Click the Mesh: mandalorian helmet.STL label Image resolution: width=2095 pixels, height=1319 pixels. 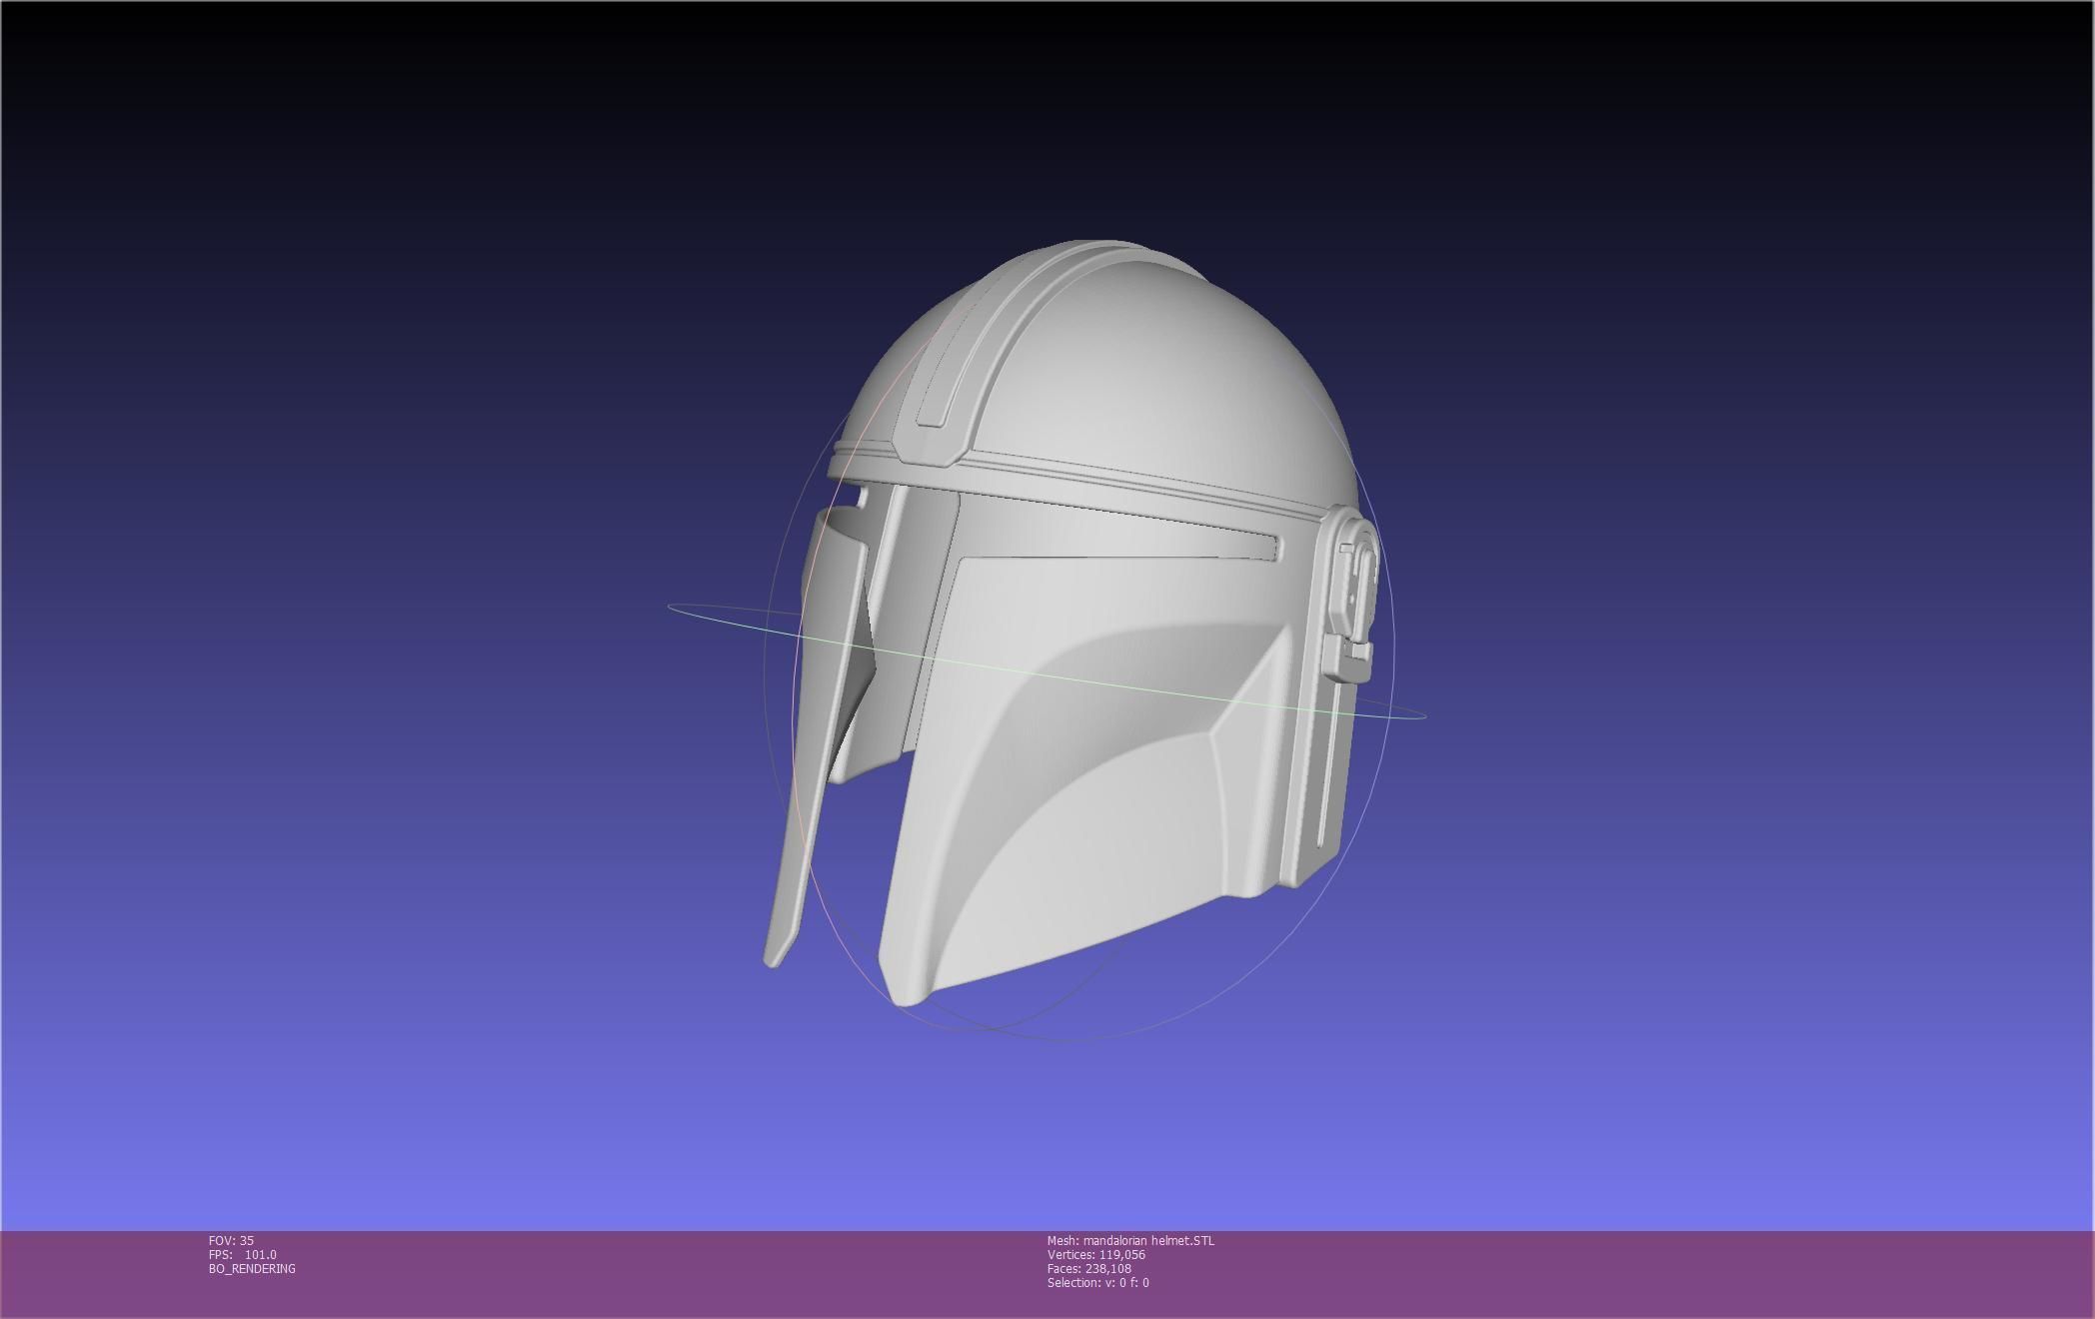pyautogui.click(x=1130, y=1240)
